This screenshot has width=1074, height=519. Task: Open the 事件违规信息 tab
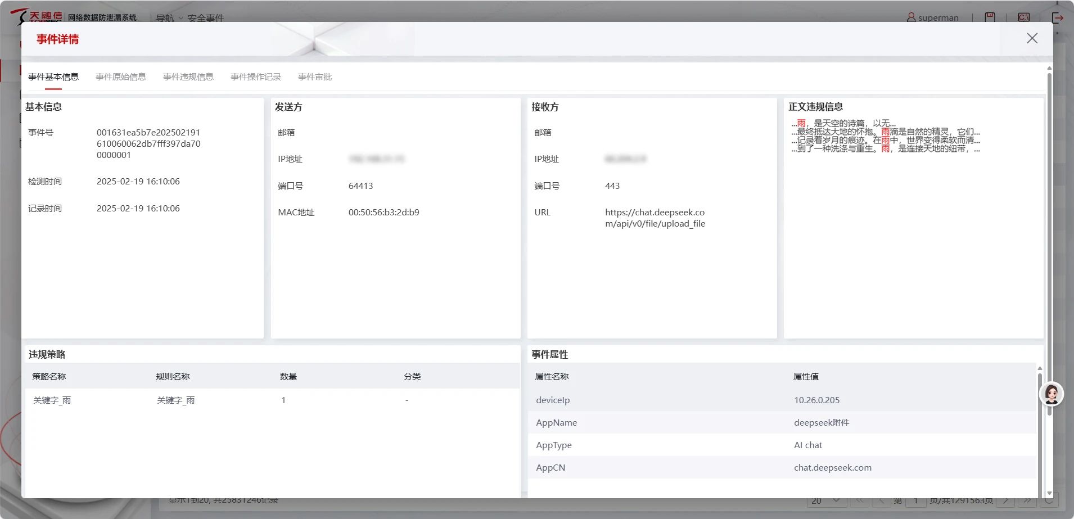point(188,77)
